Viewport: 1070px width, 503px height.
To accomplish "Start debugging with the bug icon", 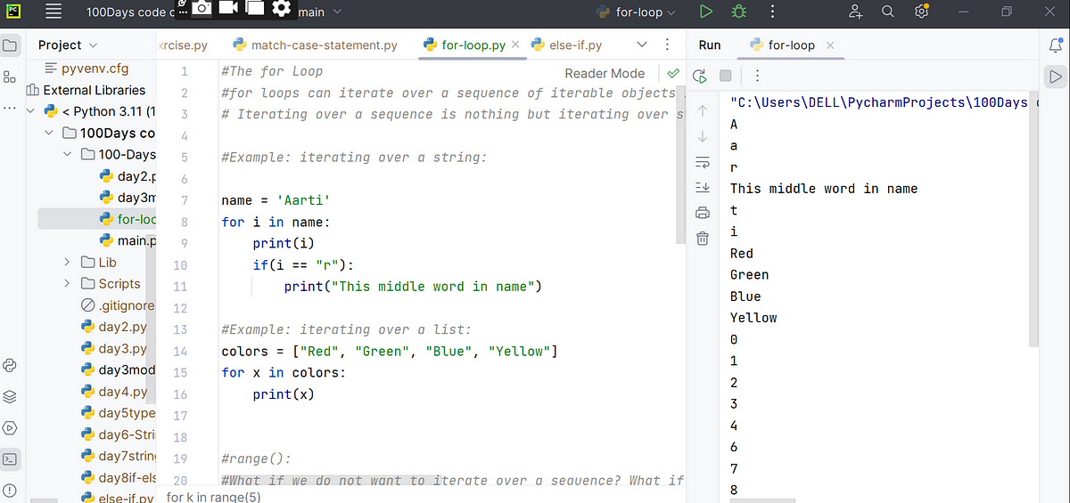I will pos(738,12).
